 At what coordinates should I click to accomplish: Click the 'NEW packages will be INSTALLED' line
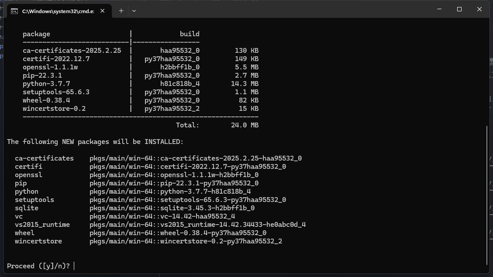[x=95, y=142]
